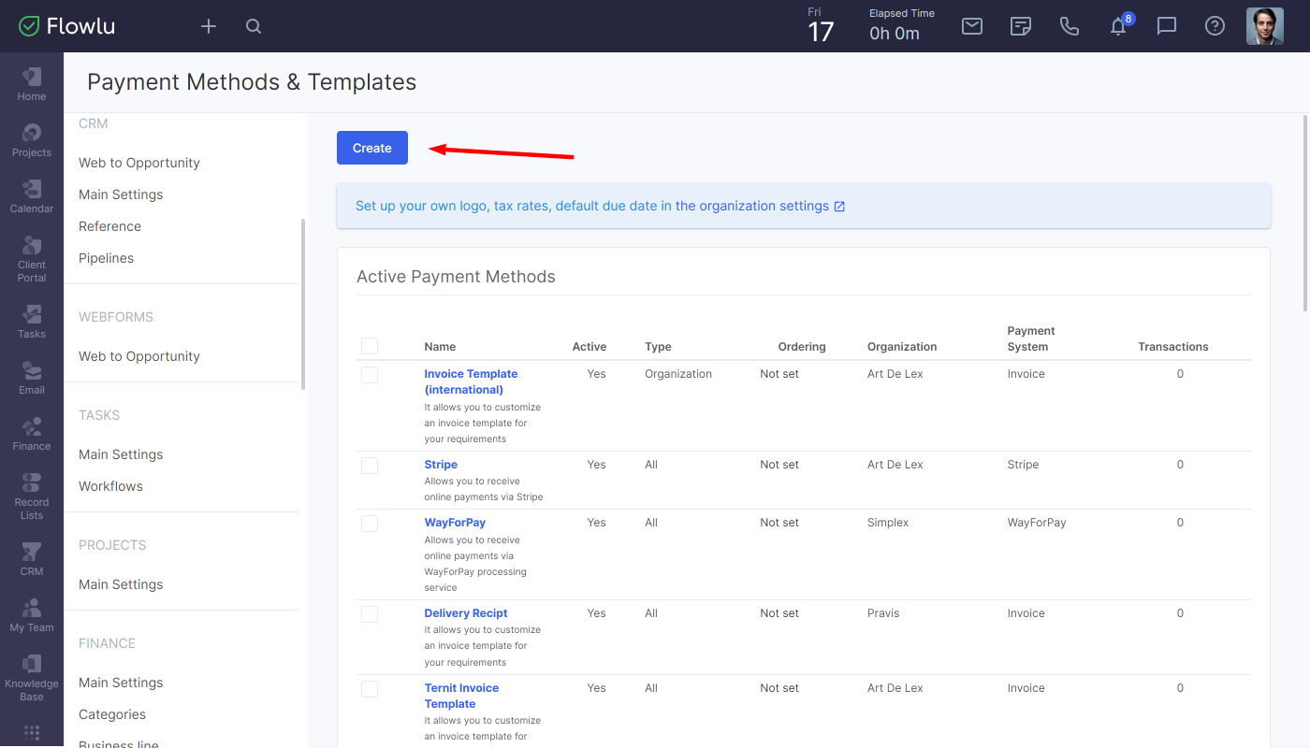Open the search magnifier icon
The width and height of the screenshot is (1310, 748).
(254, 26)
